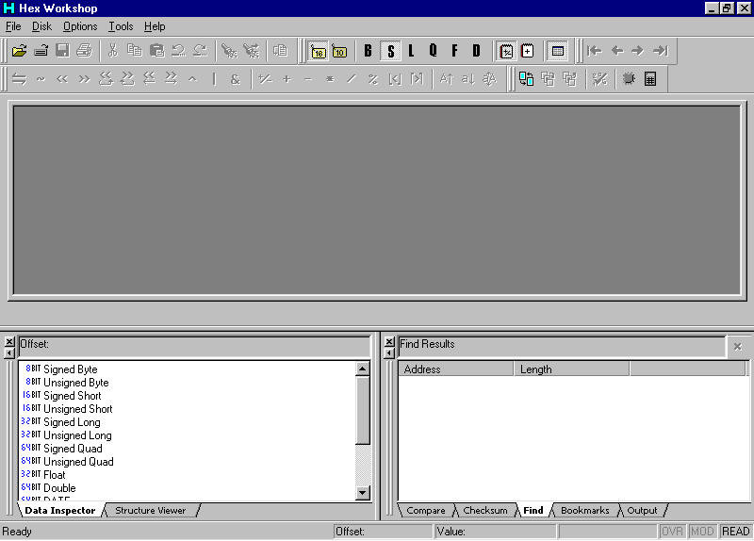Image resolution: width=754 pixels, height=541 pixels.
Task: Click the Byte Flip operation icon
Action: tap(19, 79)
